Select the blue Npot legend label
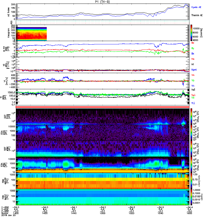The width and height of the screenshot is (205, 219). pos(194,70)
